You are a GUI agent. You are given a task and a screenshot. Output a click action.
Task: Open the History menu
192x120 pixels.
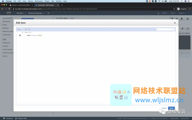click(x=30, y=1)
